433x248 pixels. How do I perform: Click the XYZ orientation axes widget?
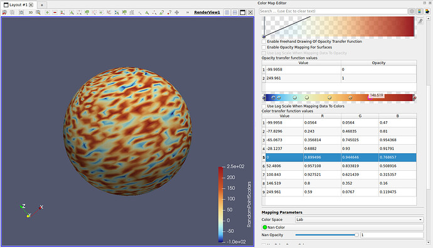click(31, 210)
